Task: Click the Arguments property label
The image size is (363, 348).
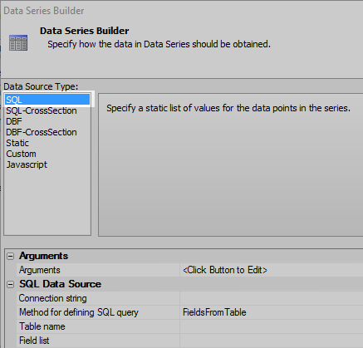Action: (x=40, y=270)
